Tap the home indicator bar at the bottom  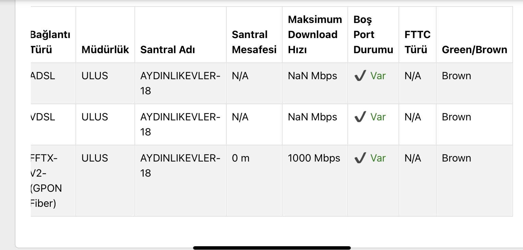tap(272, 248)
